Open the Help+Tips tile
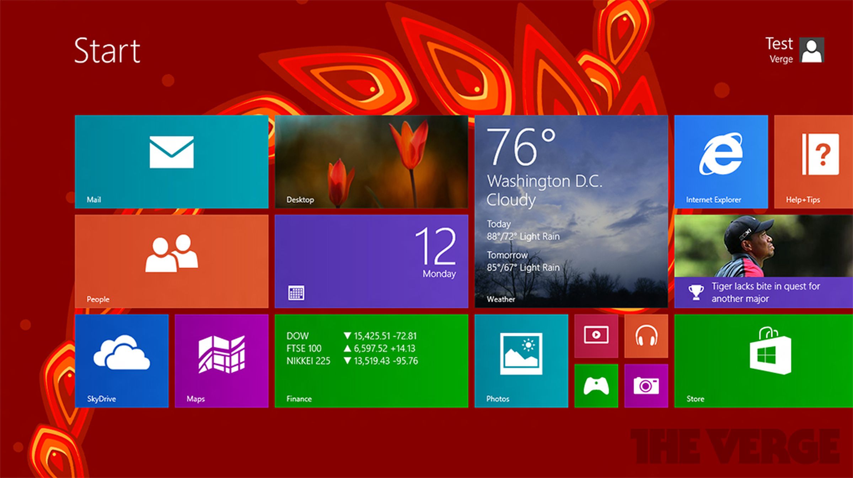Screen dimensions: 853x478 click(x=814, y=161)
